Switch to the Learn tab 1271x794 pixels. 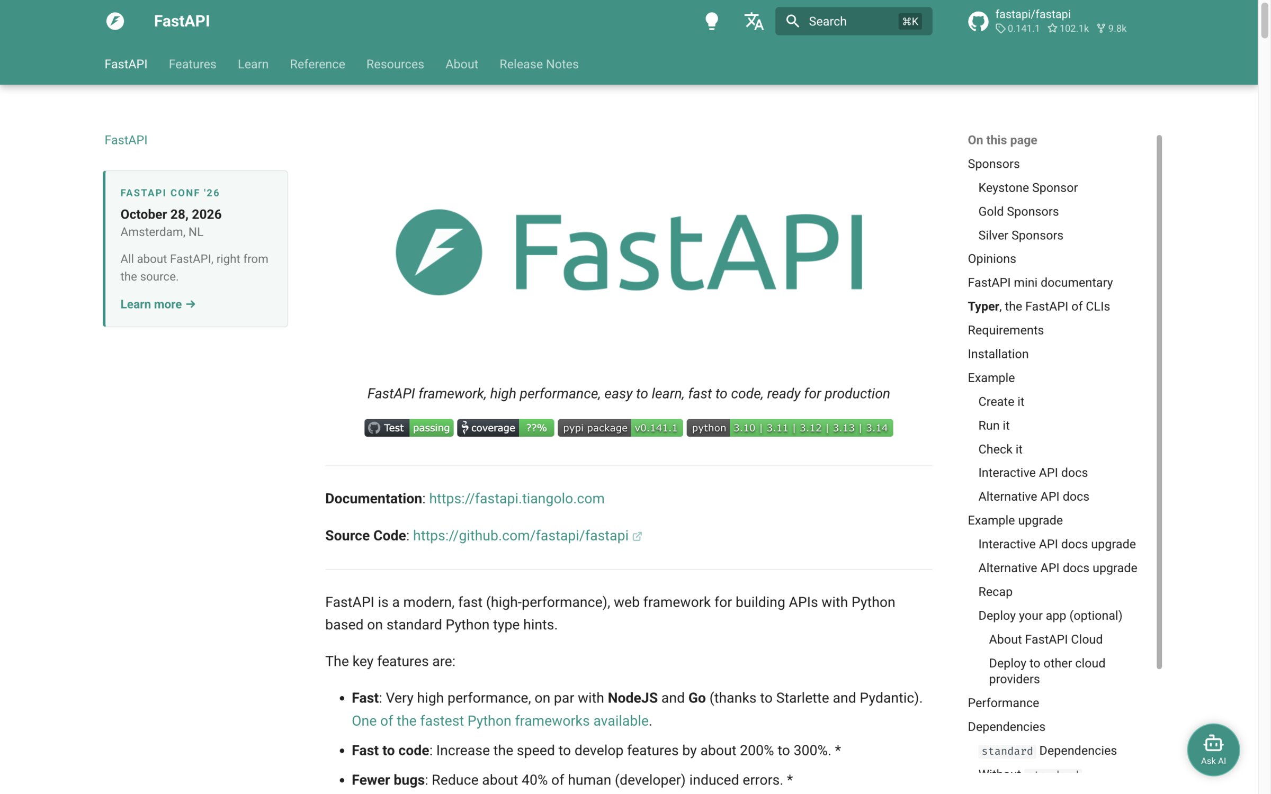pos(253,64)
